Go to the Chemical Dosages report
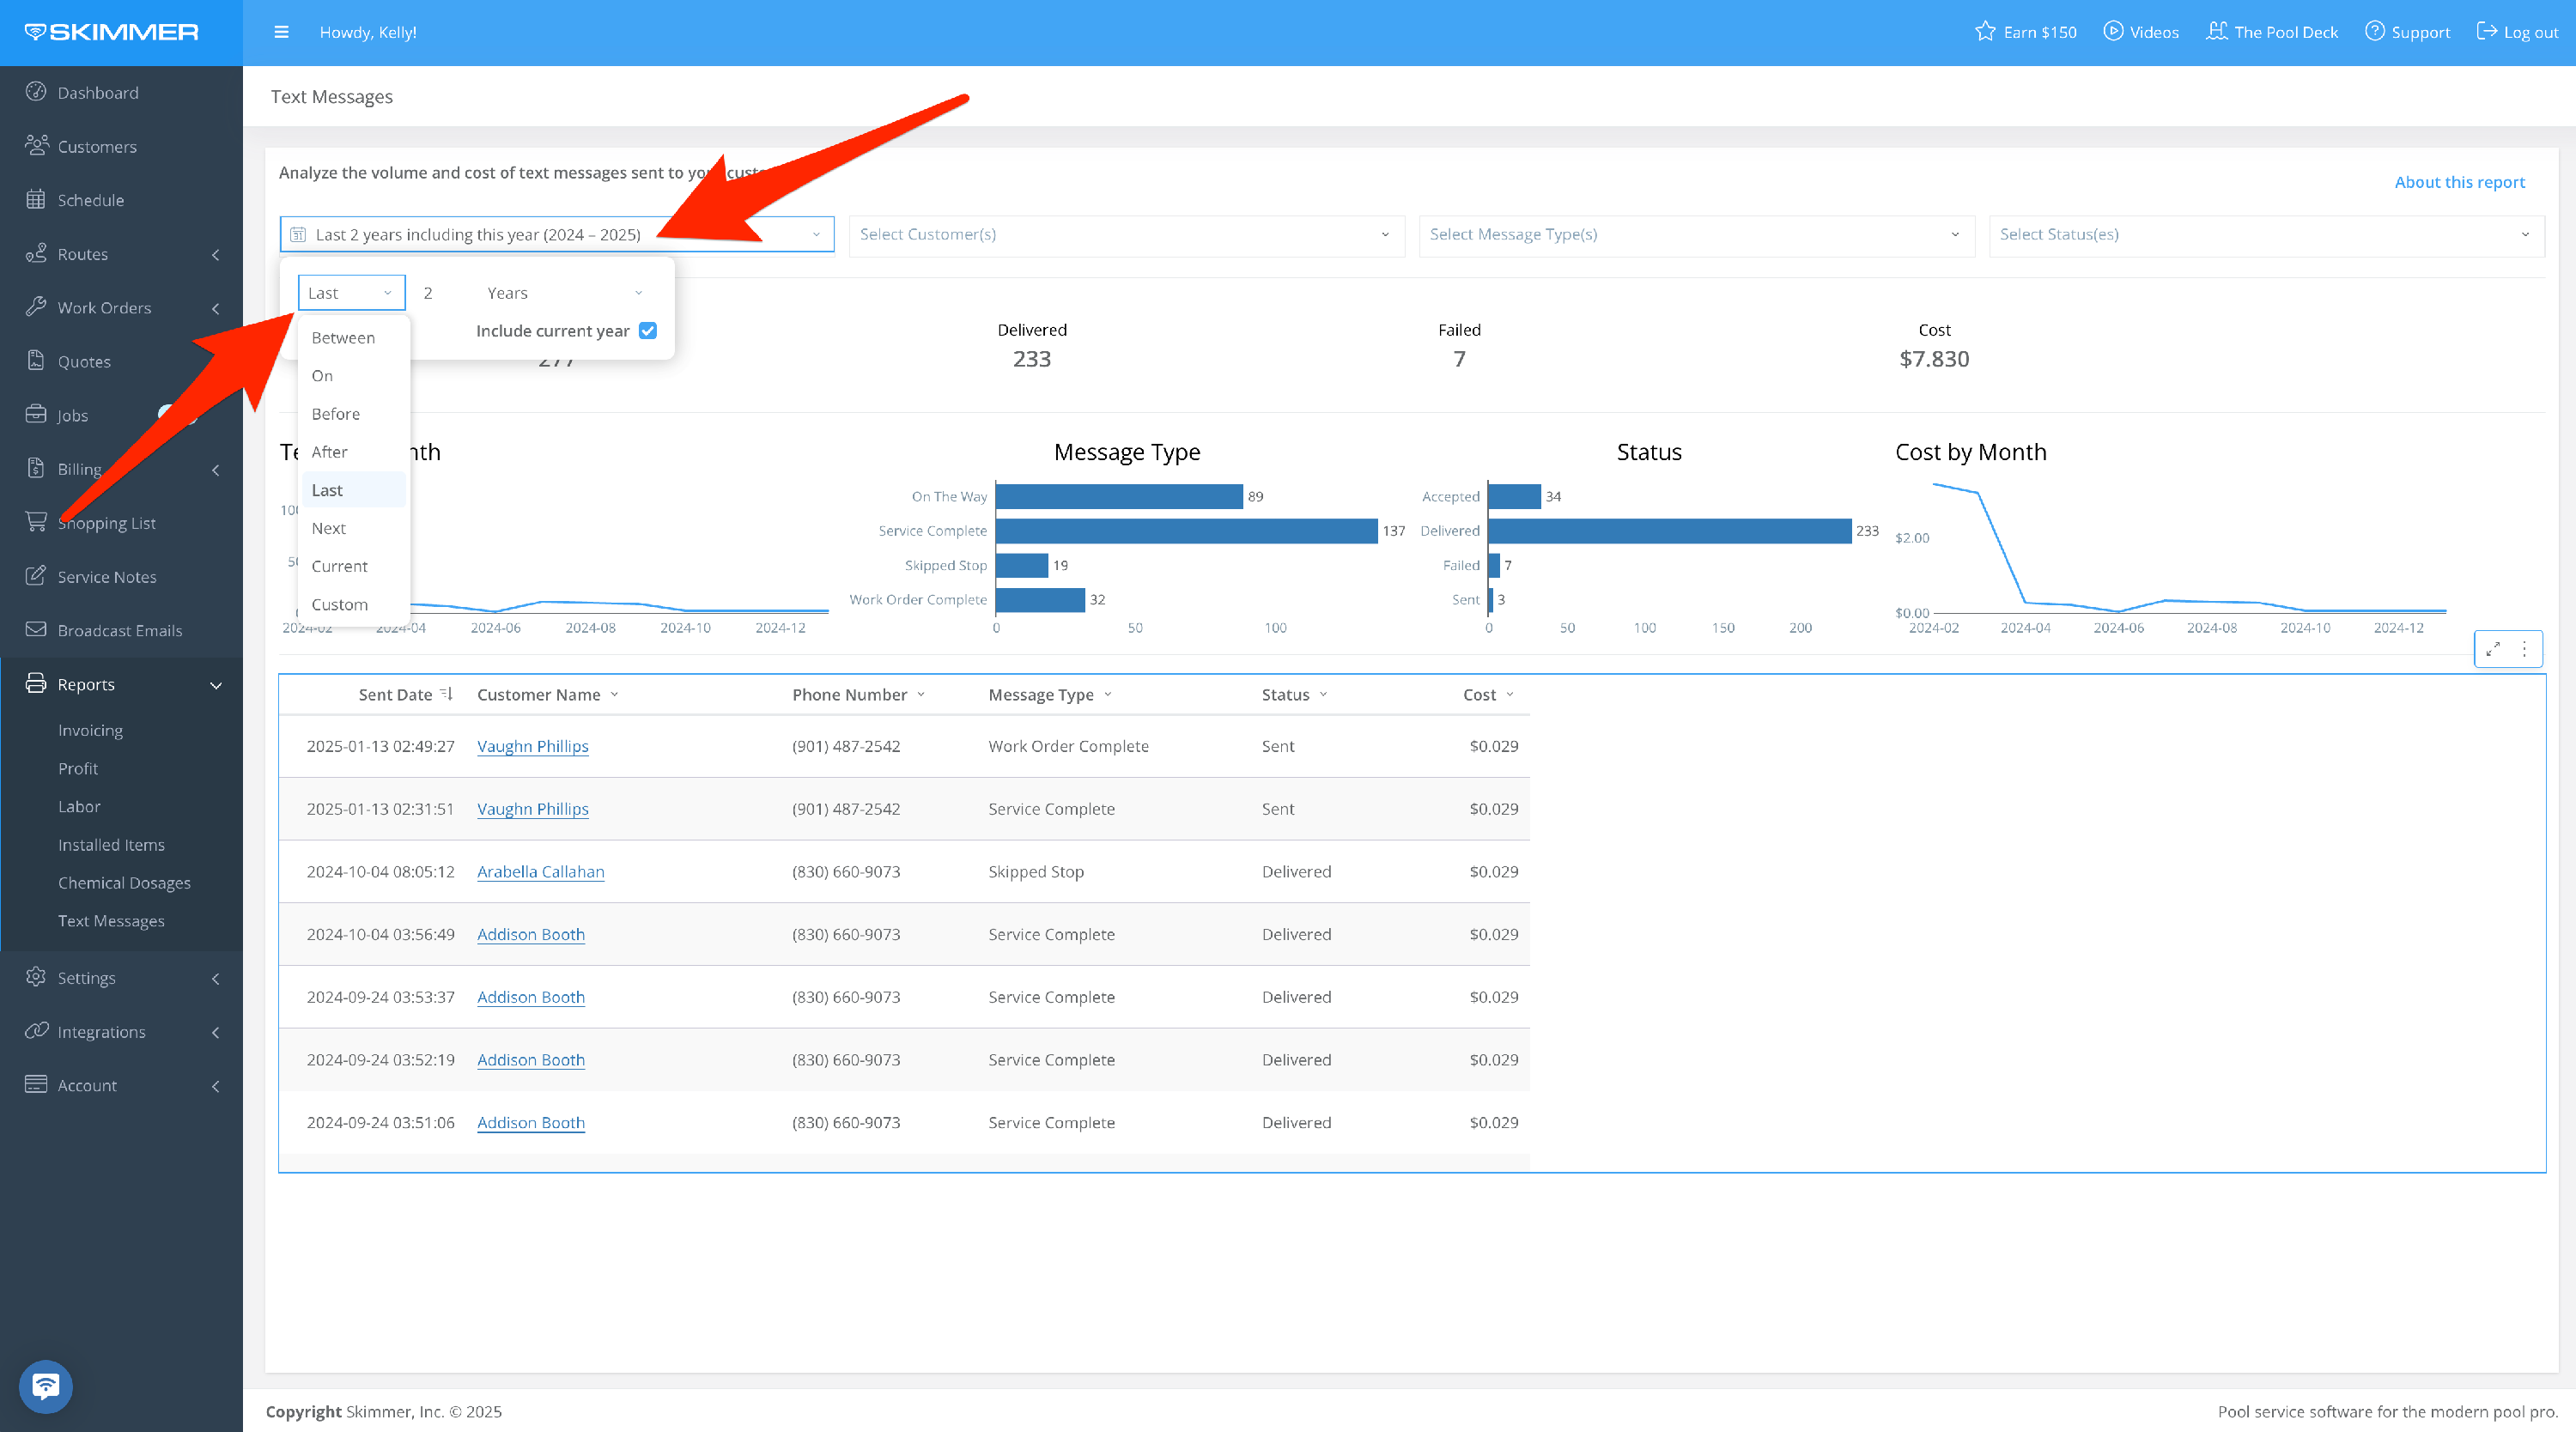This screenshot has height=1432, width=2576. pyautogui.click(x=124, y=882)
